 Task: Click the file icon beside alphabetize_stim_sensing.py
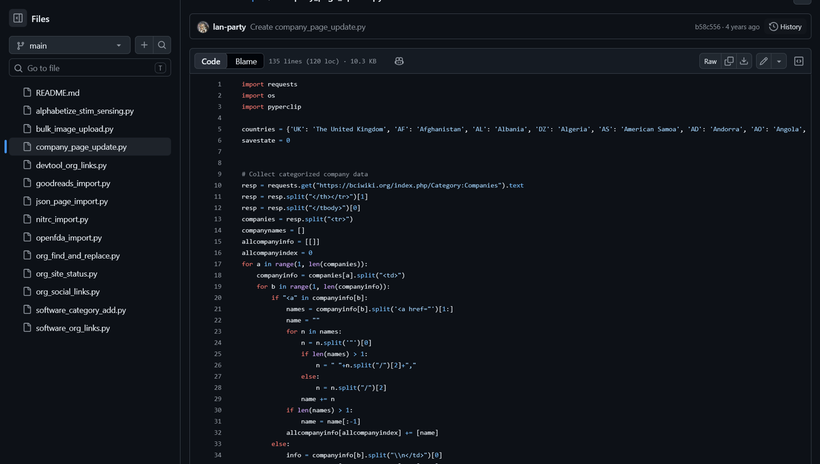point(27,110)
